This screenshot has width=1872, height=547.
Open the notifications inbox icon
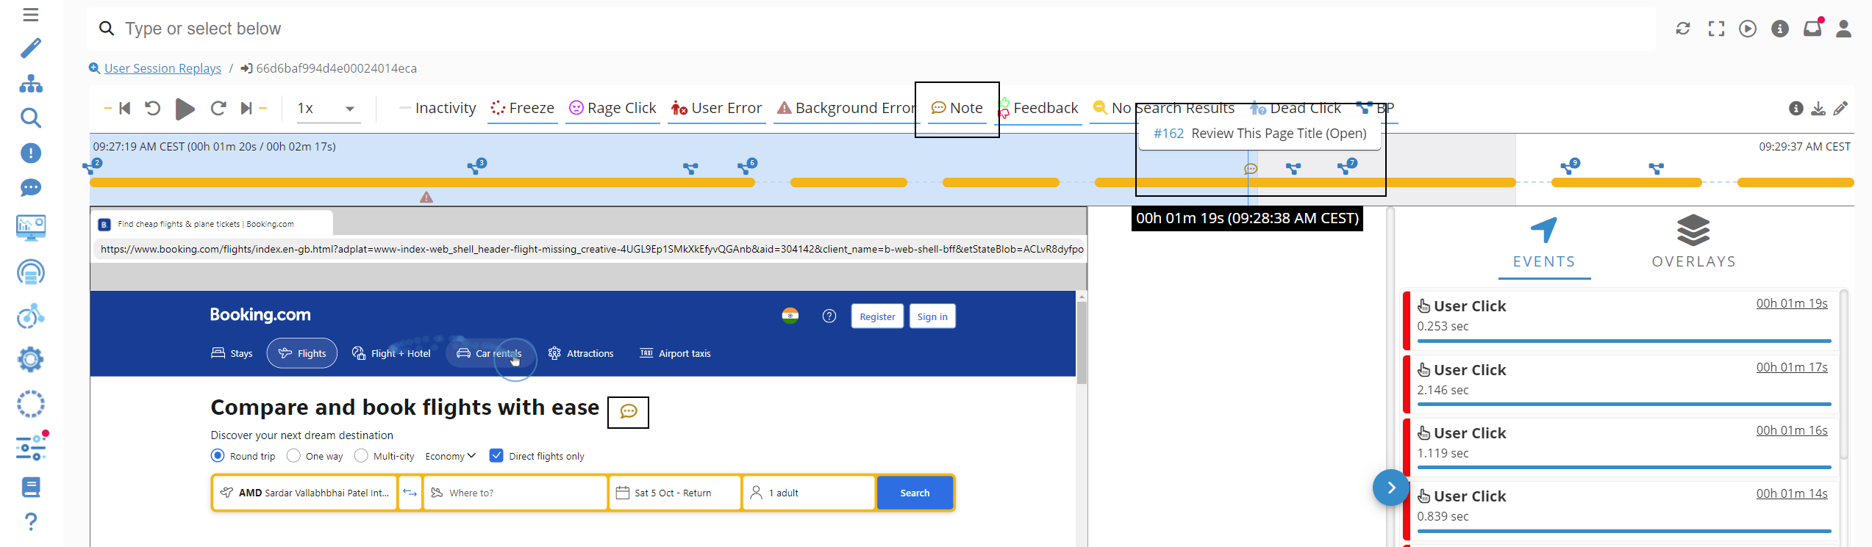coord(1812,29)
